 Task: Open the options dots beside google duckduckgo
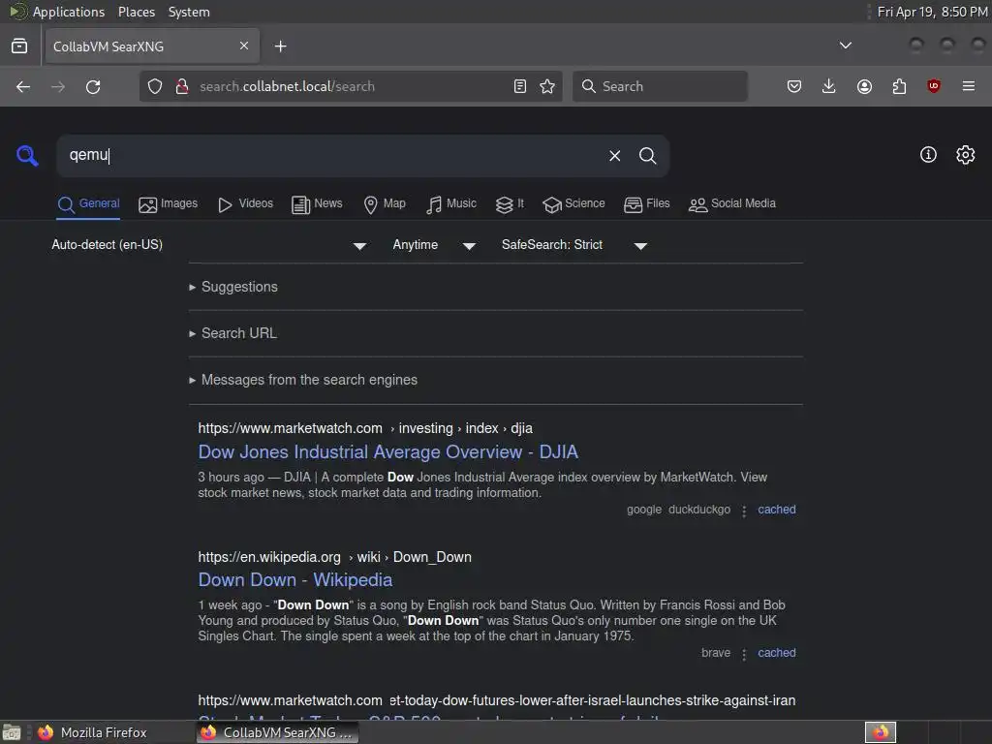pyautogui.click(x=744, y=511)
